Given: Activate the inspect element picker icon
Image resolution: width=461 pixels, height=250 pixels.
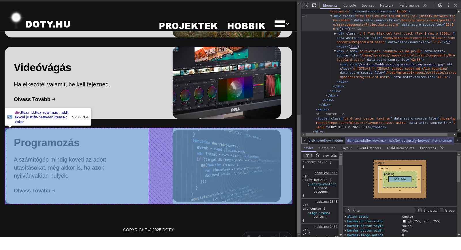Looking at the screenshot, I should coord(306,5).
